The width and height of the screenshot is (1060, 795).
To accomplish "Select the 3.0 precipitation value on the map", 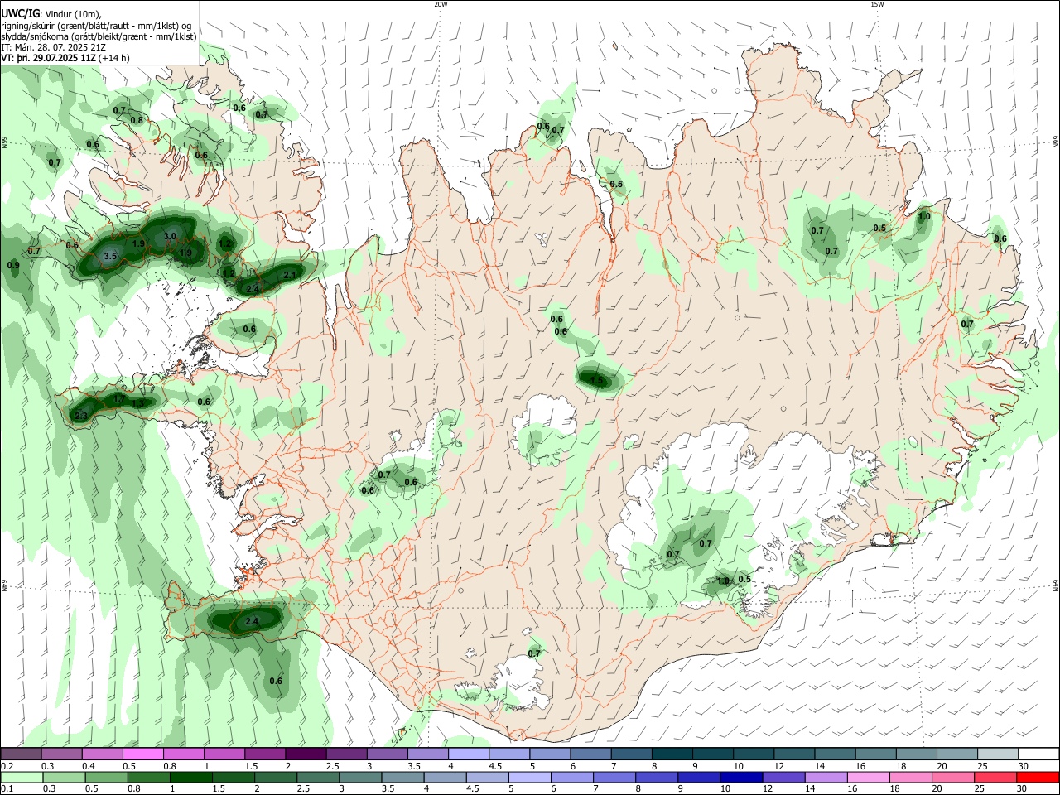I will coord(170,236).
